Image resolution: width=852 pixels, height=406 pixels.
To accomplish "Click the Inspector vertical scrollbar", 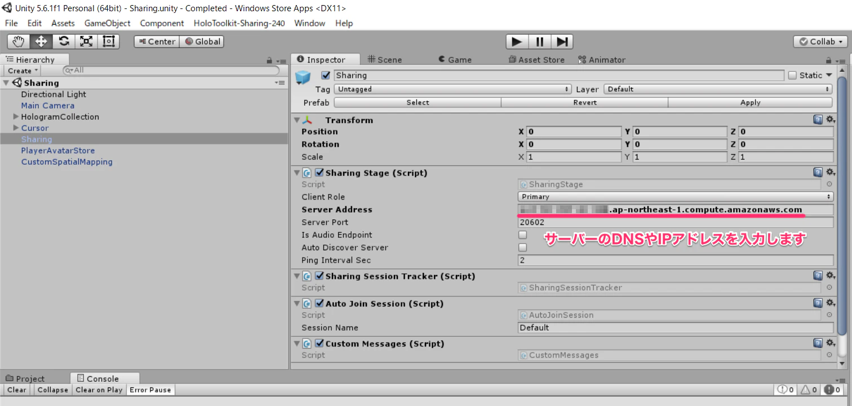I will pos(842,205).
